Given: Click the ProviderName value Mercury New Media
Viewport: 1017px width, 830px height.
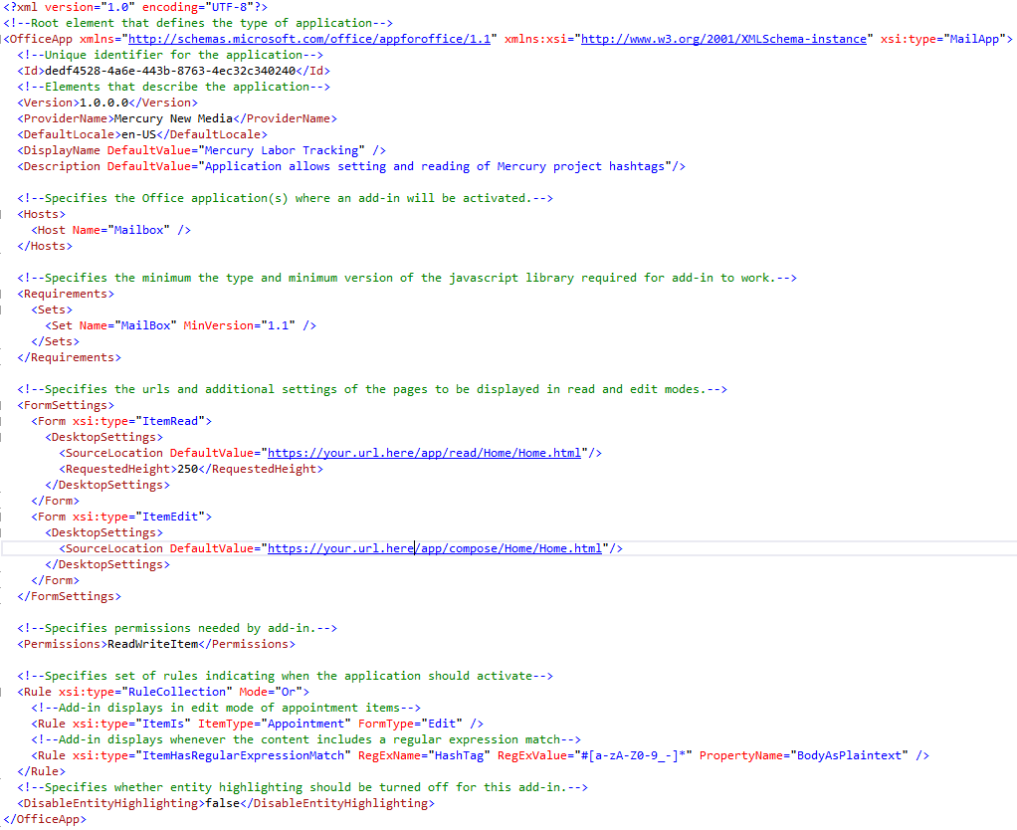Looking at the screenshot, I should (165, 118).
